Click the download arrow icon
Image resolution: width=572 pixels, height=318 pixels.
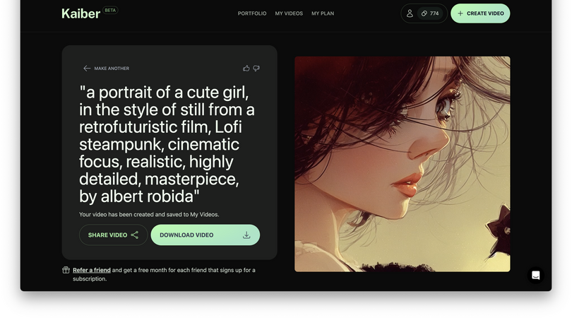click(246, 235)
